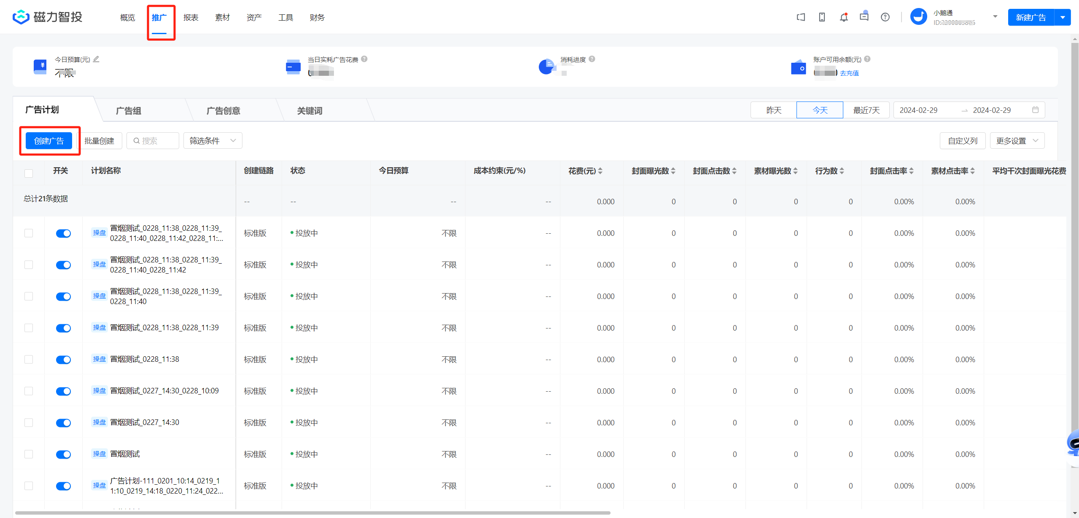This screenshot has height=518, width=1079.
Task: Click the 账户可用余额 wallet icon
Action: tap(798, 67)
